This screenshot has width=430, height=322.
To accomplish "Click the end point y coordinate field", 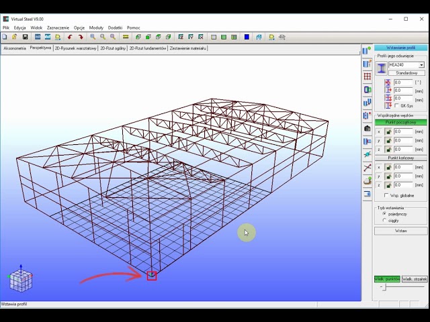I will pyautogui.click(x=403, y=176).
